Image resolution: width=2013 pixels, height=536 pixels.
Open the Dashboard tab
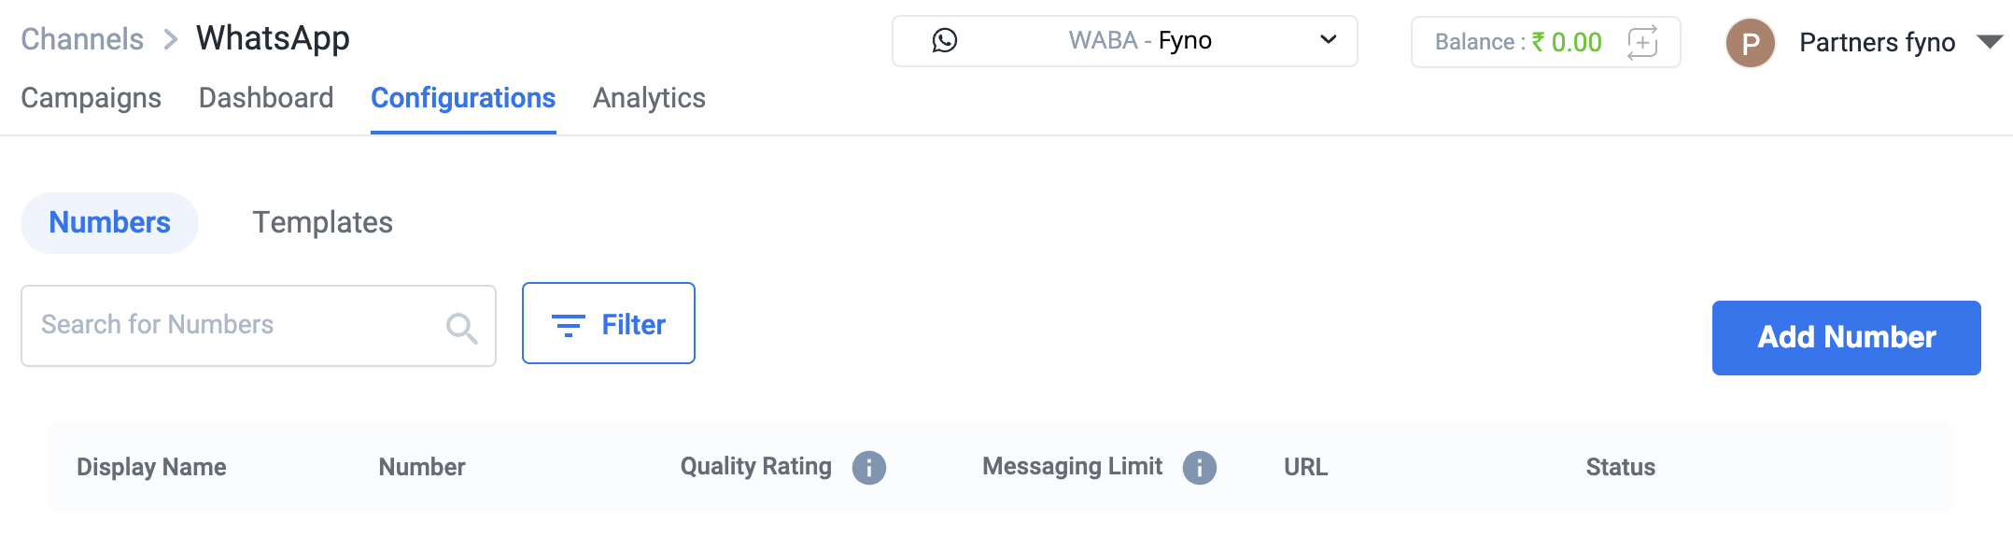pyautogui.click(x=266, y=98)
